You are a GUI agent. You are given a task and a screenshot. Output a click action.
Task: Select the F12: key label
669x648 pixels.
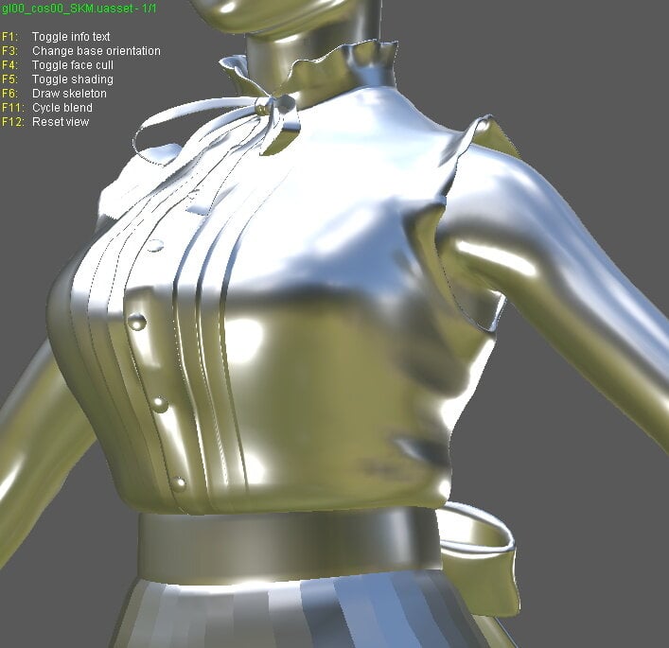pos(13,122)
